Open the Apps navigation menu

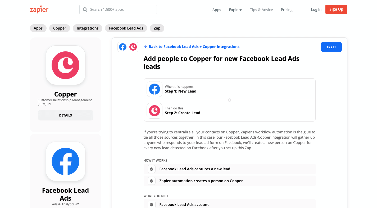click(217, 10)
